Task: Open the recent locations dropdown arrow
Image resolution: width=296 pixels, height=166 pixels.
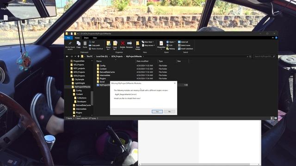Action: pos(75,56)
